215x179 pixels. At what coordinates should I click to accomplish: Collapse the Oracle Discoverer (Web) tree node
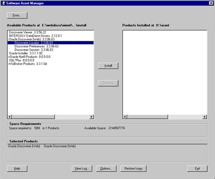(9, 39)
